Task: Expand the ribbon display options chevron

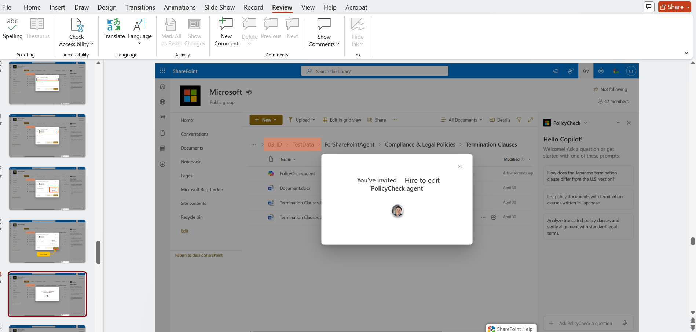Action: click(686, 53)
